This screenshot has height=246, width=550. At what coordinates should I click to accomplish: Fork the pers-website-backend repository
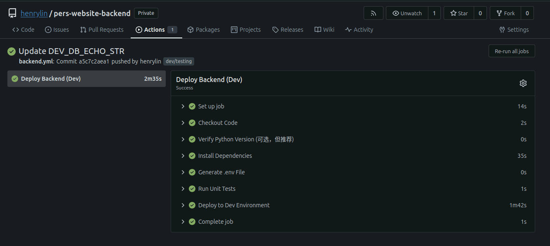pyautogui.click(x=505, y=13)
